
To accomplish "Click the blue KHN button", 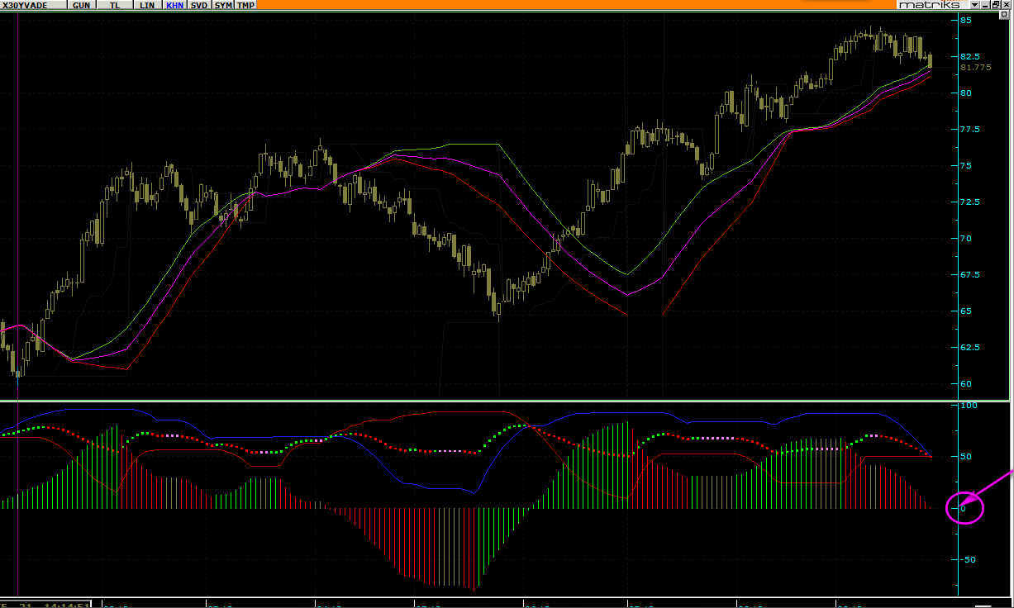I will point(174,5).
